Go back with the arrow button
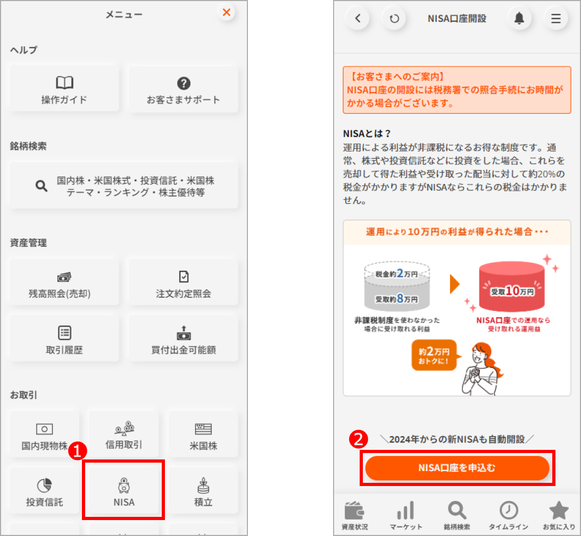581x536 pixels. [x=358, y=18]
